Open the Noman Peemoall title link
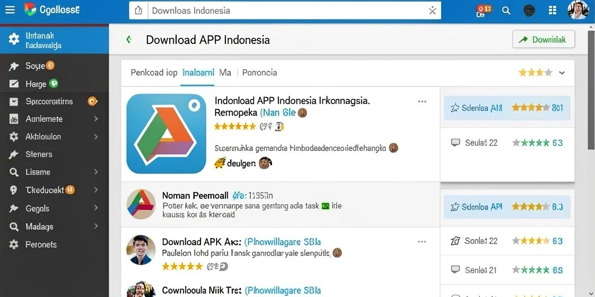595x297 pixels. [195, 195]
